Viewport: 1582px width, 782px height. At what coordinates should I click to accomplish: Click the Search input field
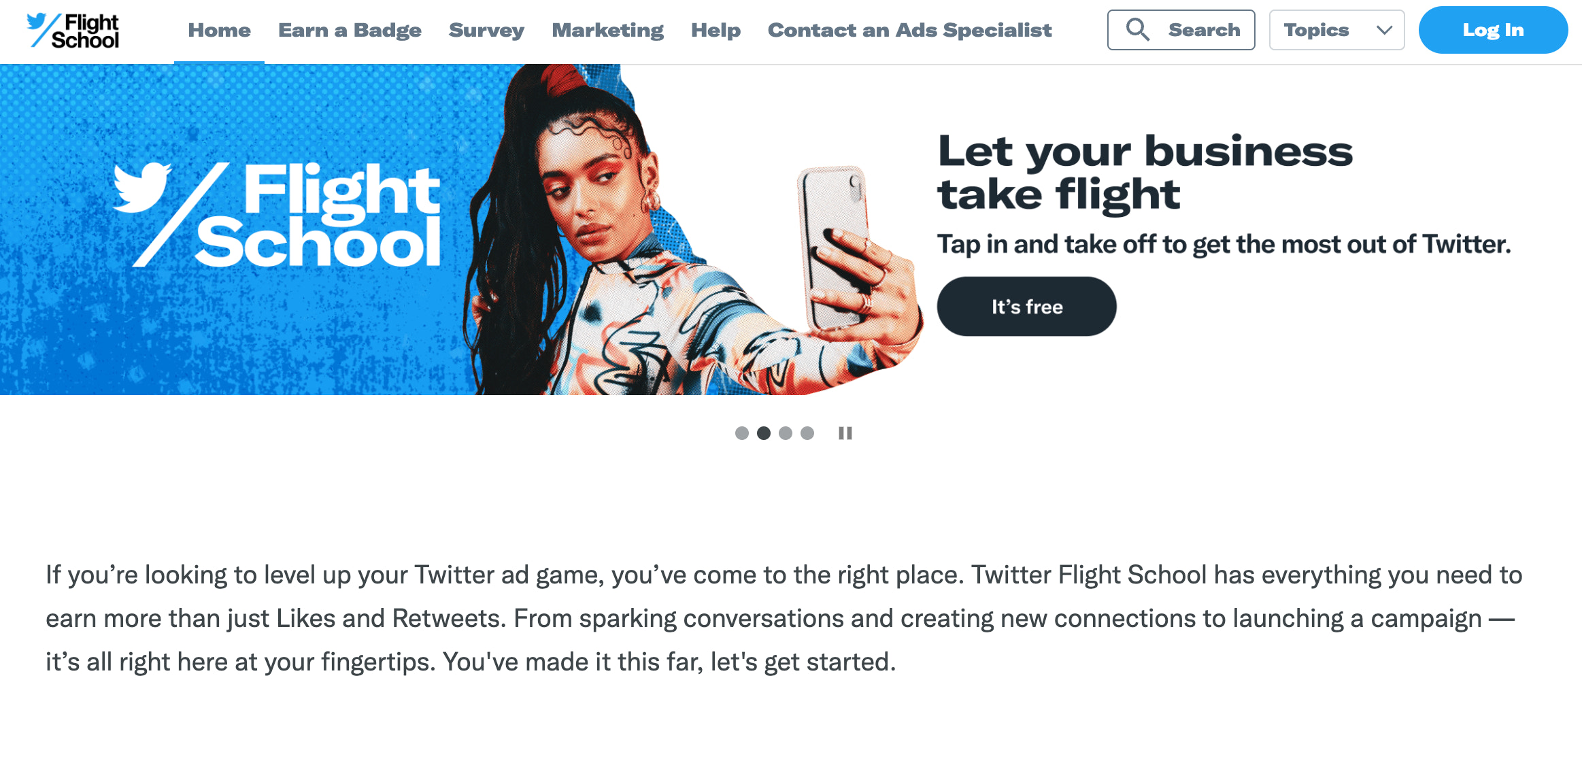(1204, 30)
